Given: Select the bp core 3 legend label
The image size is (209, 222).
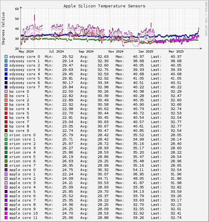Looking at the screenshot, I should [19, 105].
